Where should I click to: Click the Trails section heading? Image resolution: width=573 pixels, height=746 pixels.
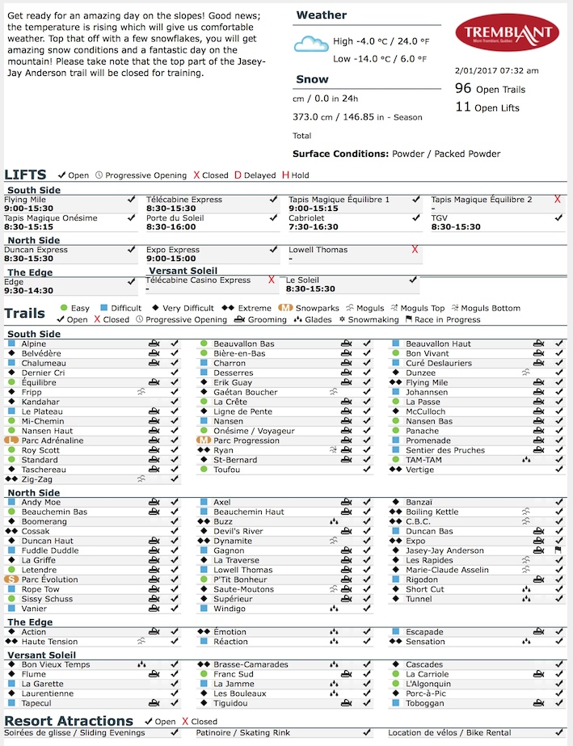(25, 313)
